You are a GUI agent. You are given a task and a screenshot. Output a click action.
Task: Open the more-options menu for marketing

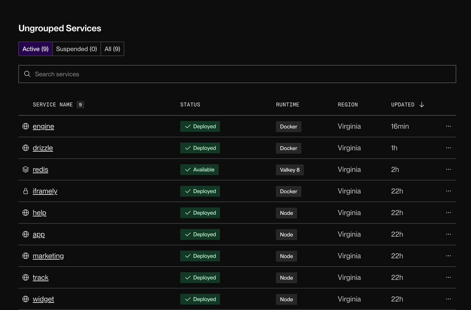(449, 256)
